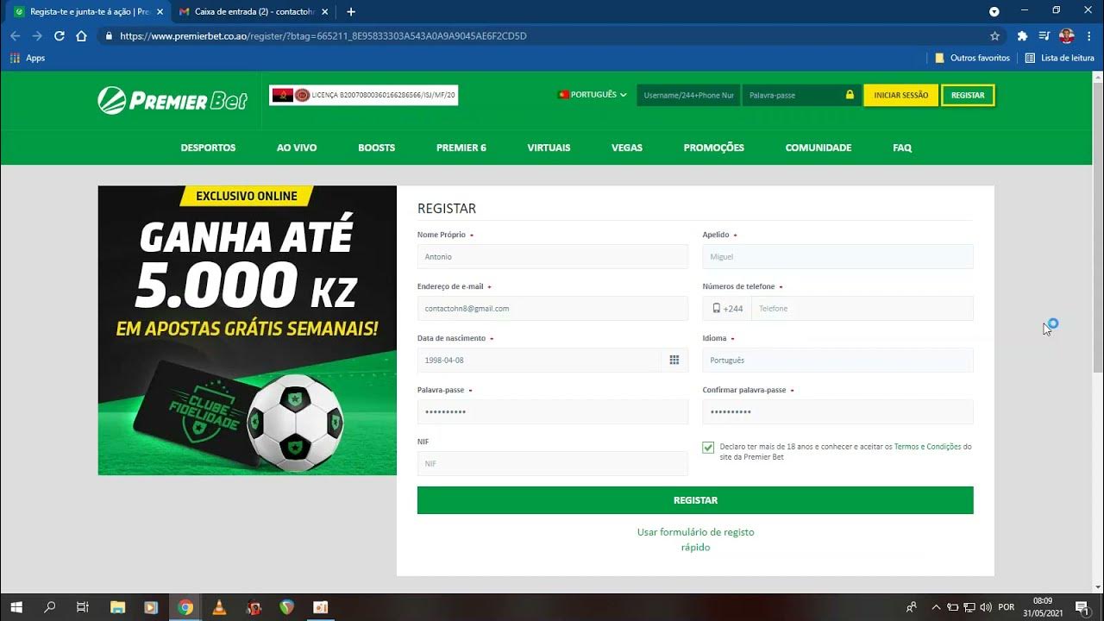Open the Apps shortcut in bookmarks bar
The width and height of the screenshot is (1104, 621).
(x=28, y=58)
